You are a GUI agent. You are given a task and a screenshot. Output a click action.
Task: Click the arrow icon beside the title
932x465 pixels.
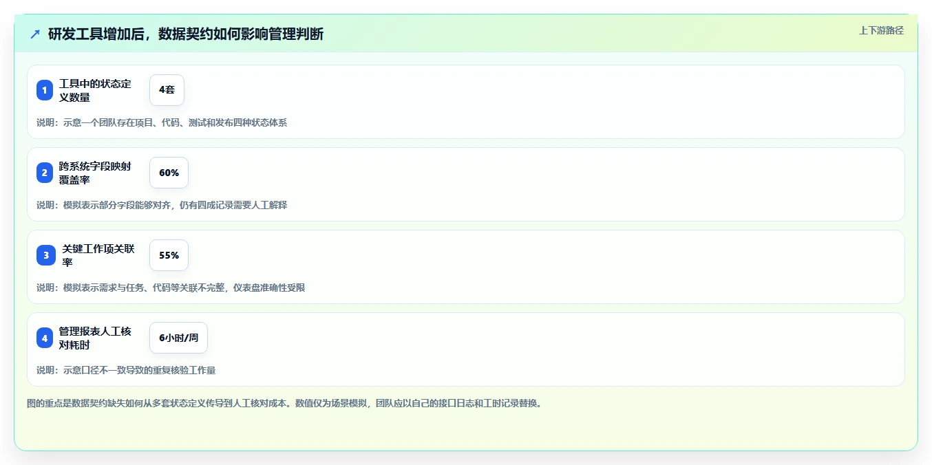[x=35, y=34]
